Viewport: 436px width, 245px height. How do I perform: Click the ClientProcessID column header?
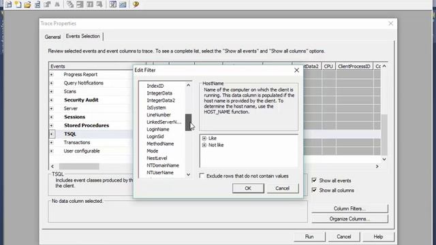(x=354, y=67)
